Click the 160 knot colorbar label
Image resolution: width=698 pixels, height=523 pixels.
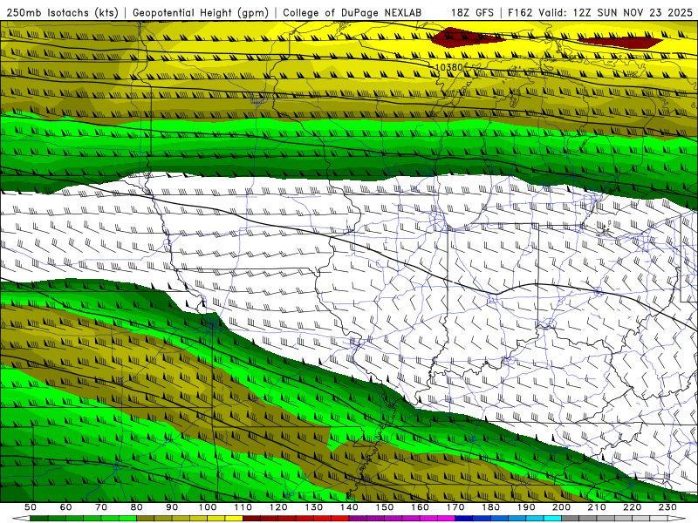[421, 507]
